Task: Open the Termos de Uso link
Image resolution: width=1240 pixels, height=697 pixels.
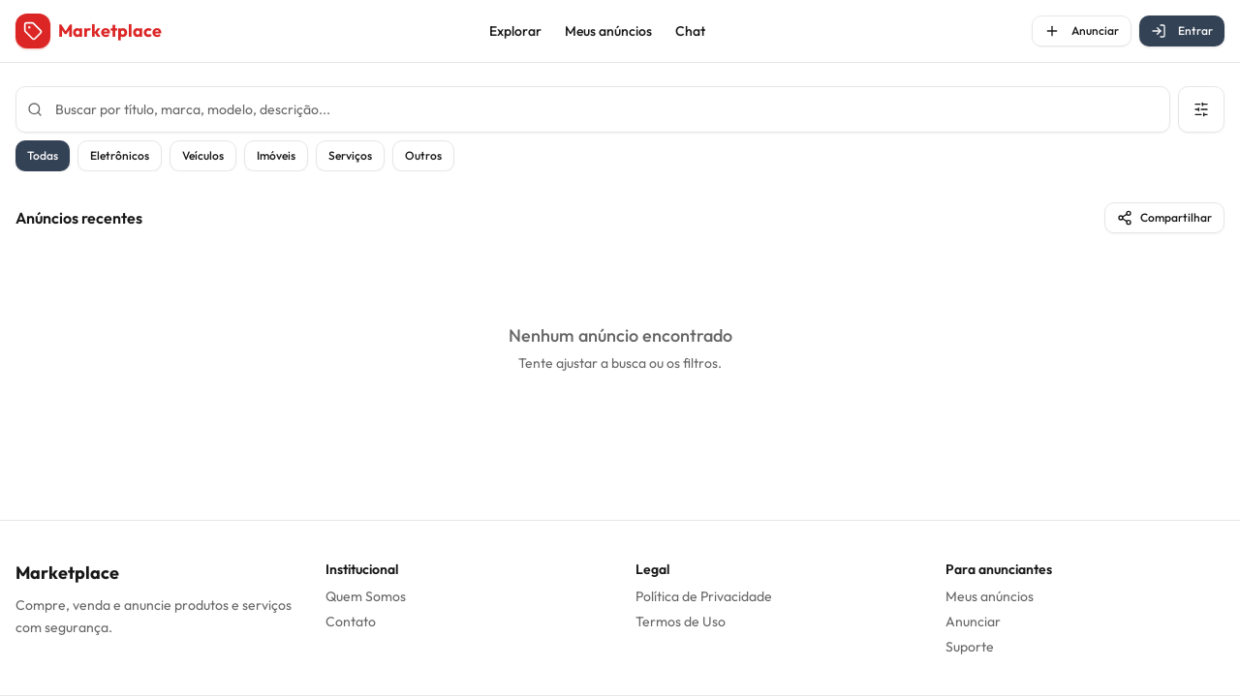Action: click(680, 621)
